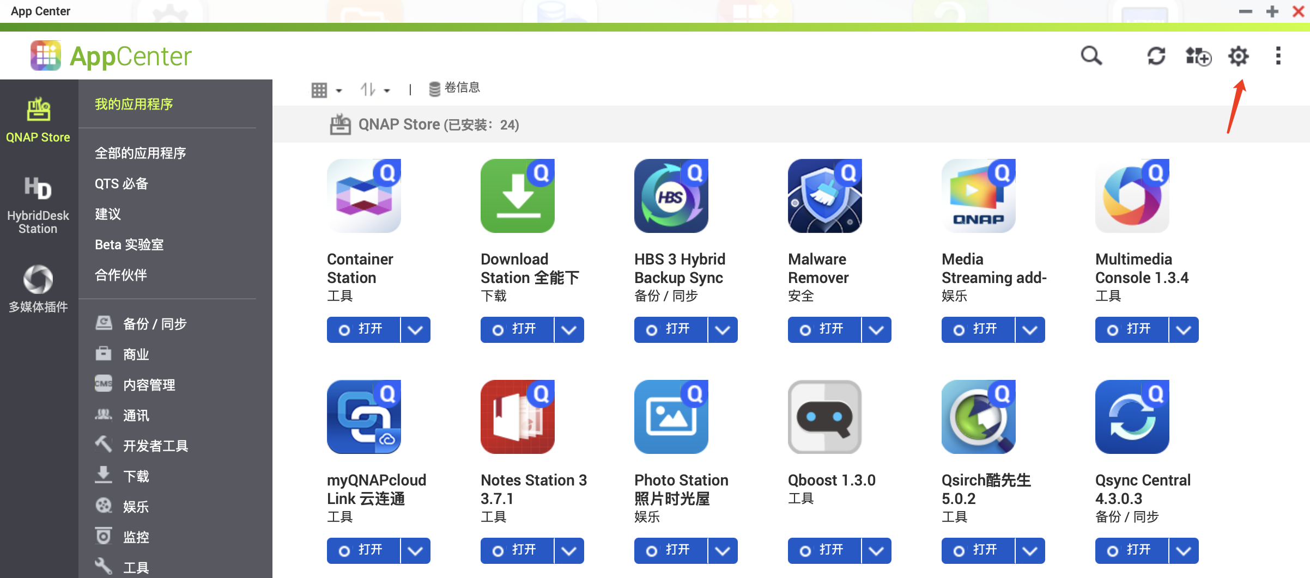
Task: Select HybridDesk Station in the left rail
Action: click(38, 205)
